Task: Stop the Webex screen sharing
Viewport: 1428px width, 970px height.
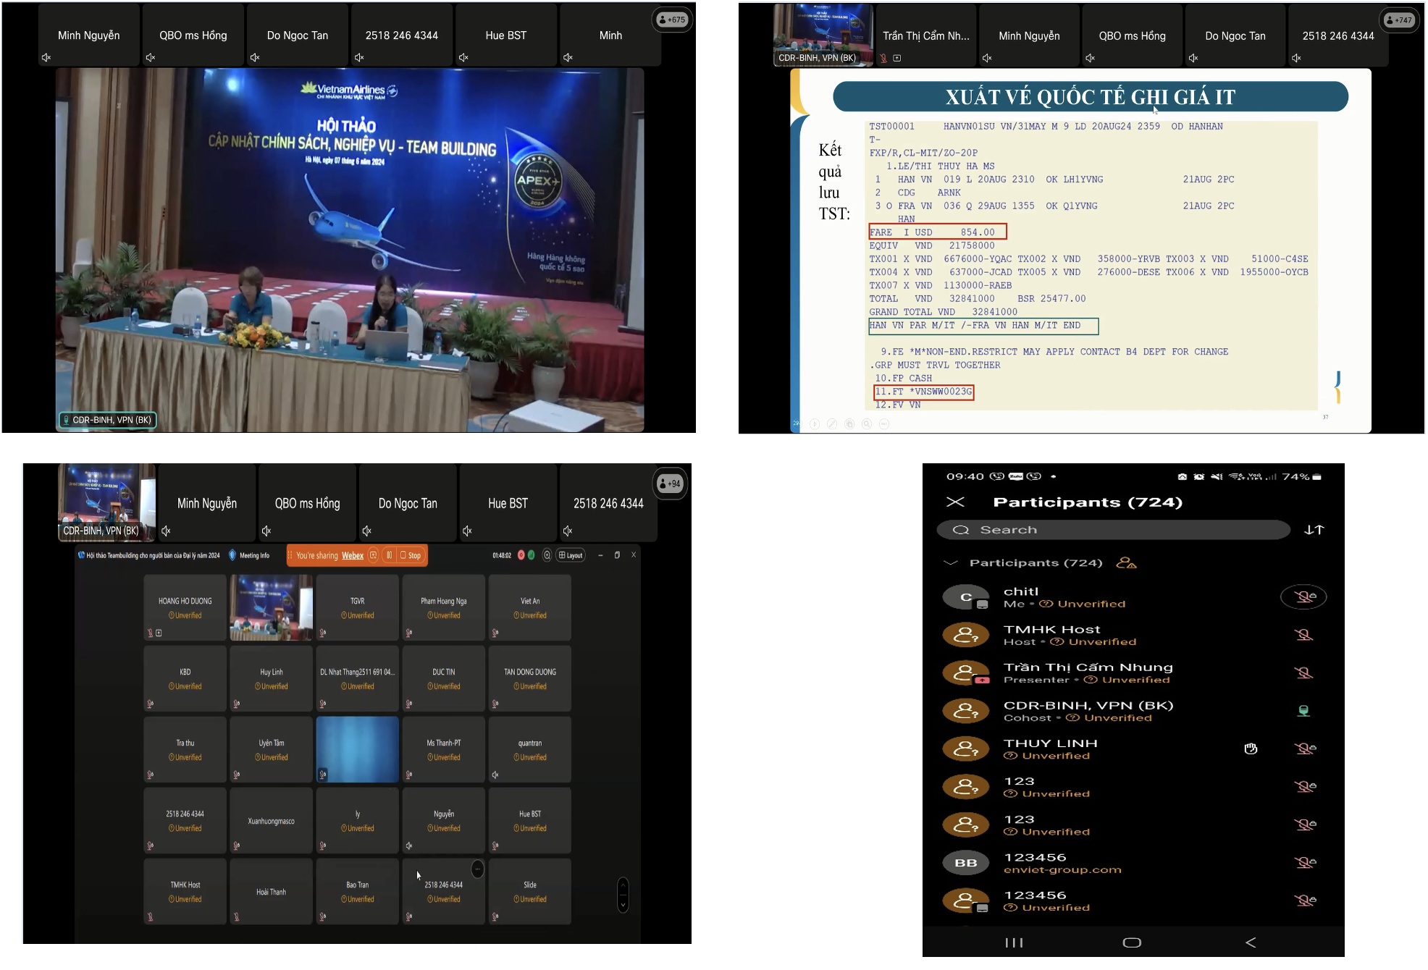Action: [410, 556]
